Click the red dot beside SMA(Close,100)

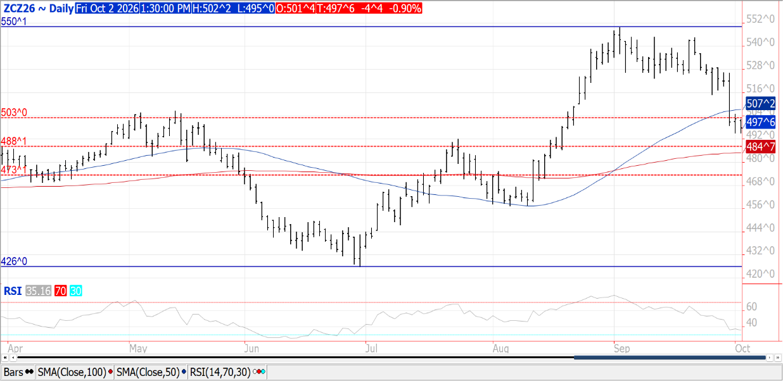111,372
